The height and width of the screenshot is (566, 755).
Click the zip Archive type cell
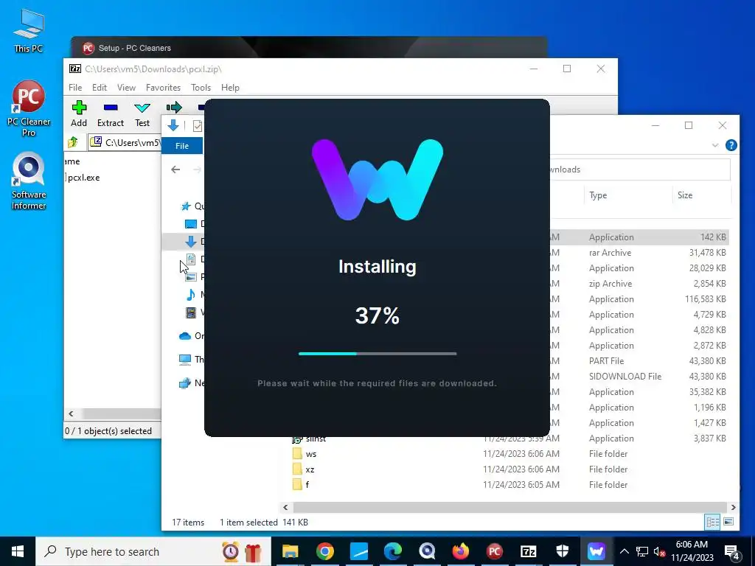[610, 284]
